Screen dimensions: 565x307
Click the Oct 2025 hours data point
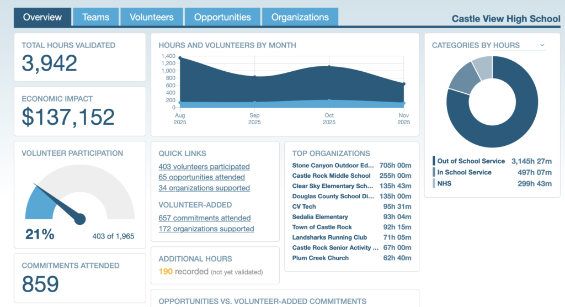click(329, 67)
